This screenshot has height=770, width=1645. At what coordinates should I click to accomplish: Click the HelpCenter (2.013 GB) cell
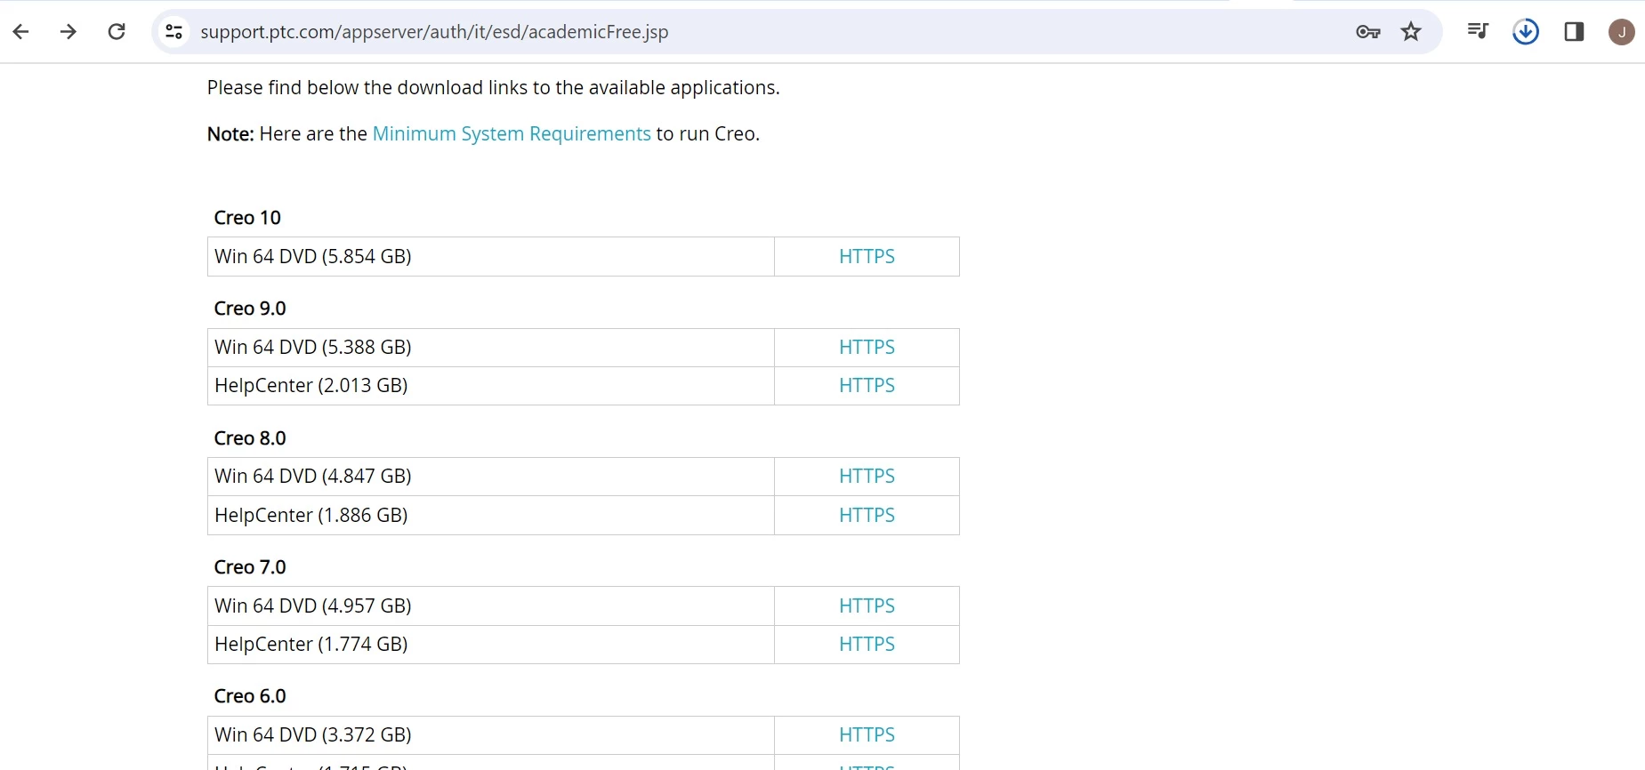point(491,385)
